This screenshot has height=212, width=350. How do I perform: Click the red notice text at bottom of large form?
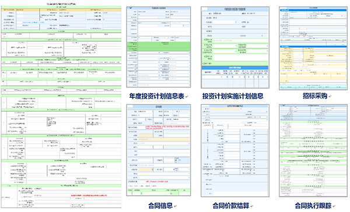click(x=89, y=196)
